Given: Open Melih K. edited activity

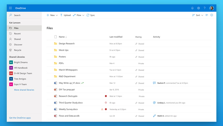Looking at the screenshot, I should (165, 116).
